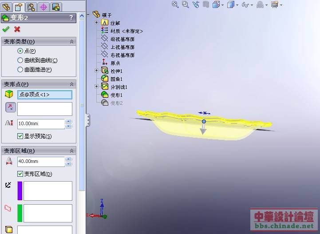The height and width of the screenshot is (234, 320).
Task: Click the 40.00mm deform radius field
Action: [x=41, y=162]
